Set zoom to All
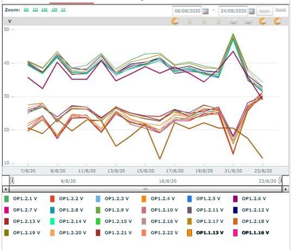This screenshot has height=250, width=295. (x=26, y=10)
